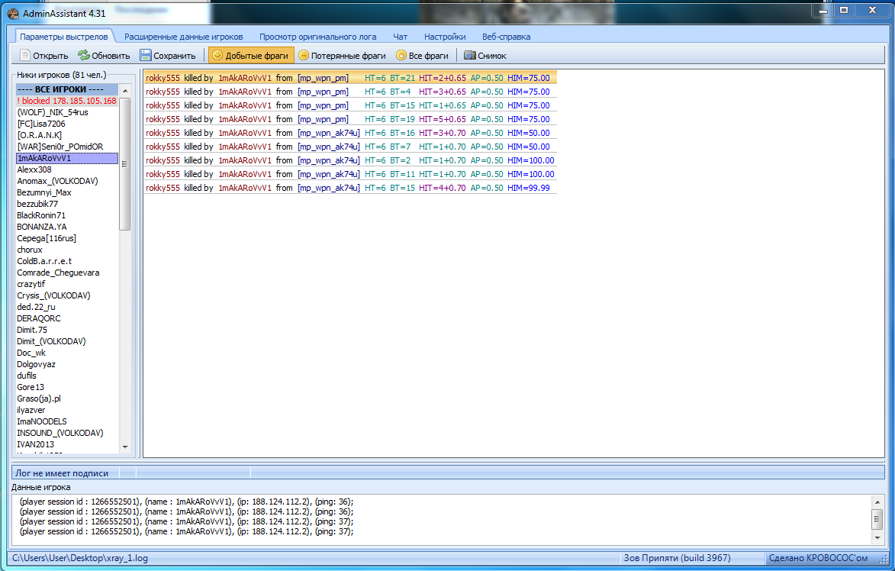Image resolution: width=895 pixels, height=571 pixels.
Task: Show Добытые фраги smiley filter
Action: click(x=251, y=56)
